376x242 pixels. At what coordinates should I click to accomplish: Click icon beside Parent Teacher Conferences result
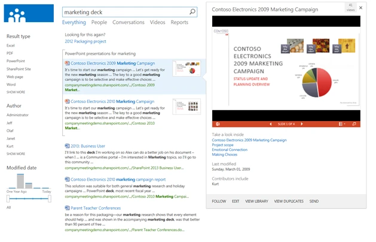tap(67, 207)
